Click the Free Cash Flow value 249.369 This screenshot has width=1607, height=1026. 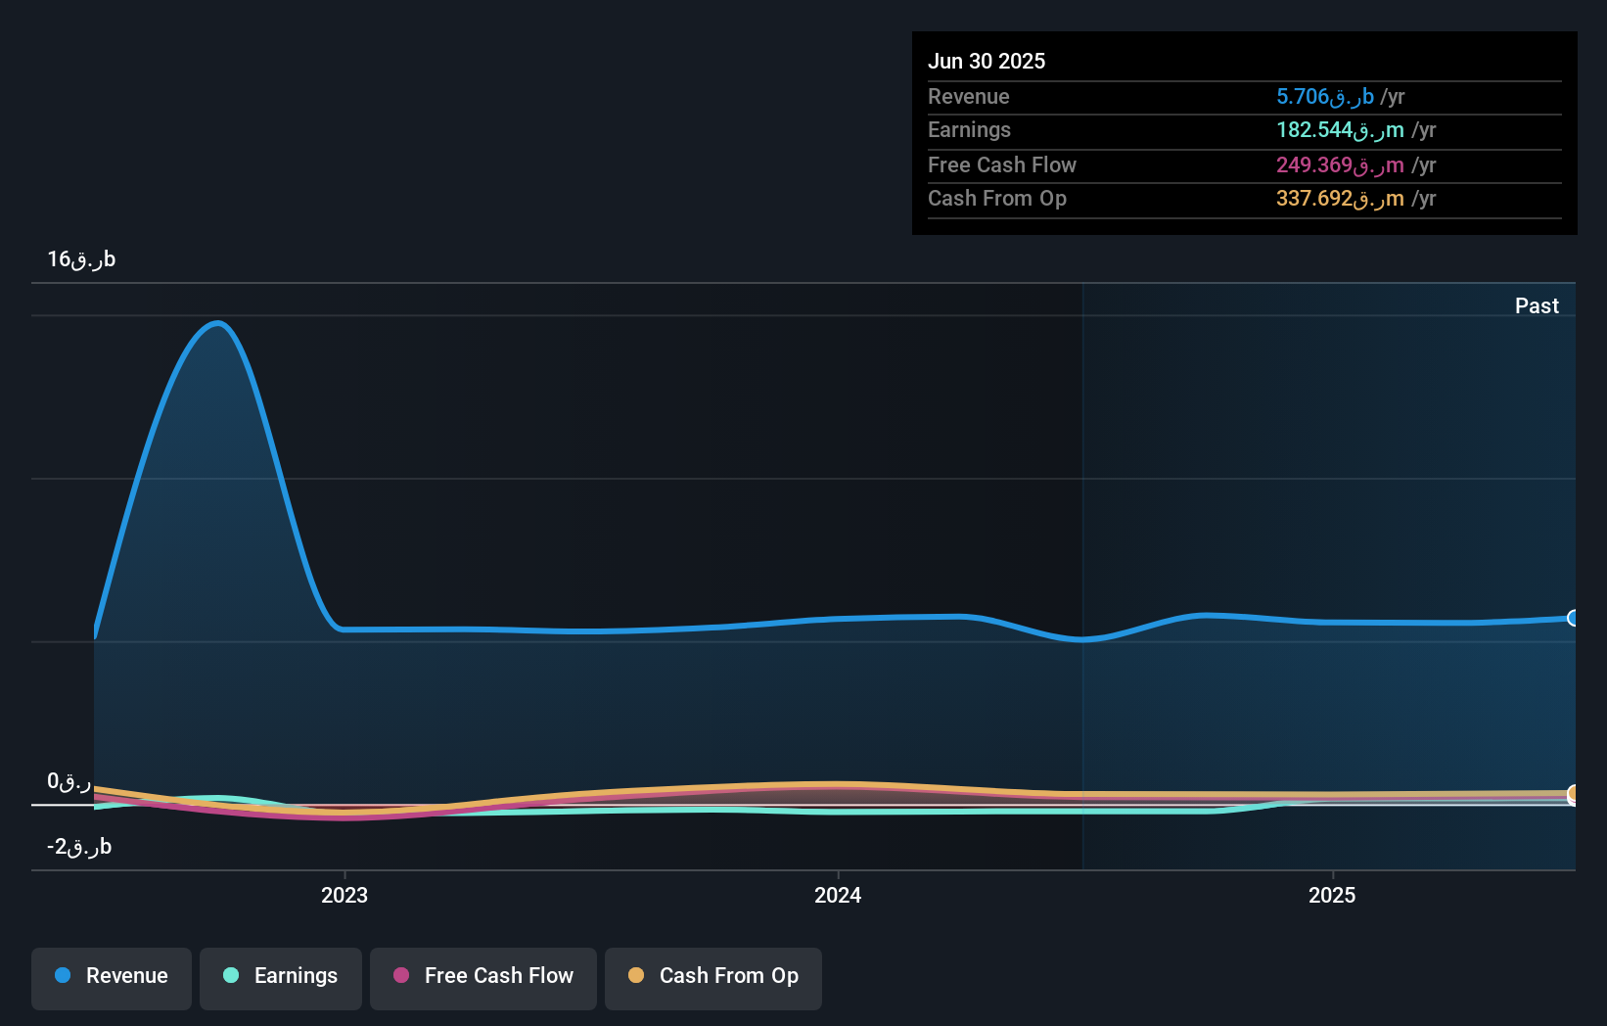(1340, 164)
